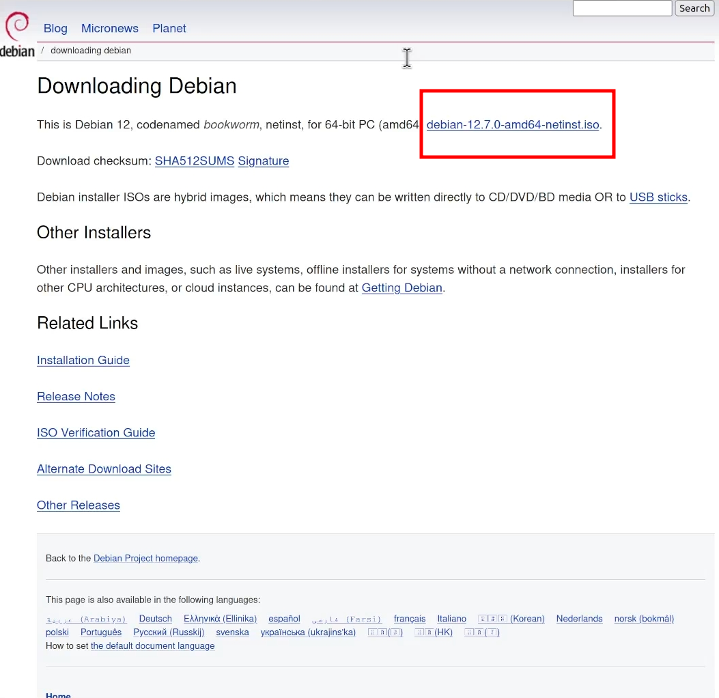Switch to Nederlands language version

tap(579, 619)
